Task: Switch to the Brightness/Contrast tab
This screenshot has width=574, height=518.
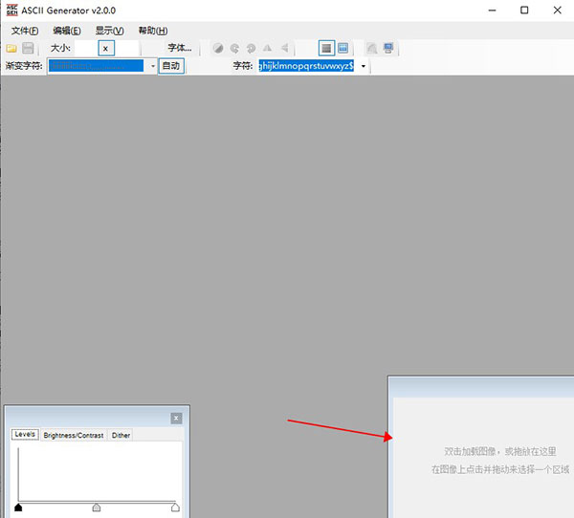Action: pos(74,435)
